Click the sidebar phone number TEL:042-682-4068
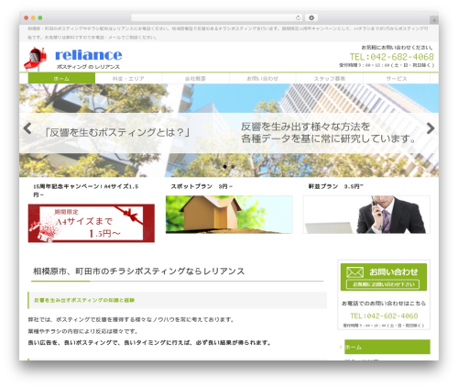Viewport: 458px width, 388px height. (384, 316)
